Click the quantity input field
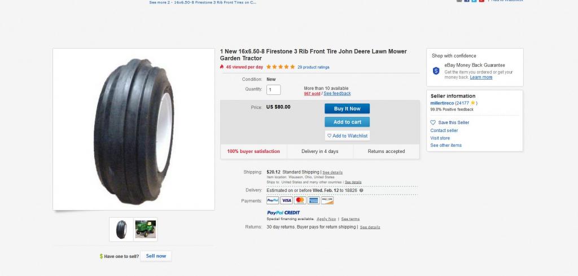Image resolution: width=578 pixels, height=276 pixels. point(274,90)
